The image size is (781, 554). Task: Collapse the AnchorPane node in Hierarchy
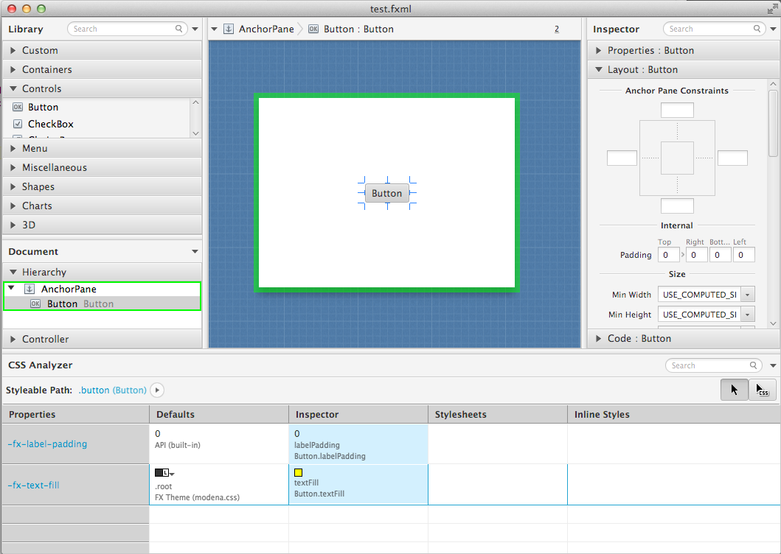tap(12, 289)
